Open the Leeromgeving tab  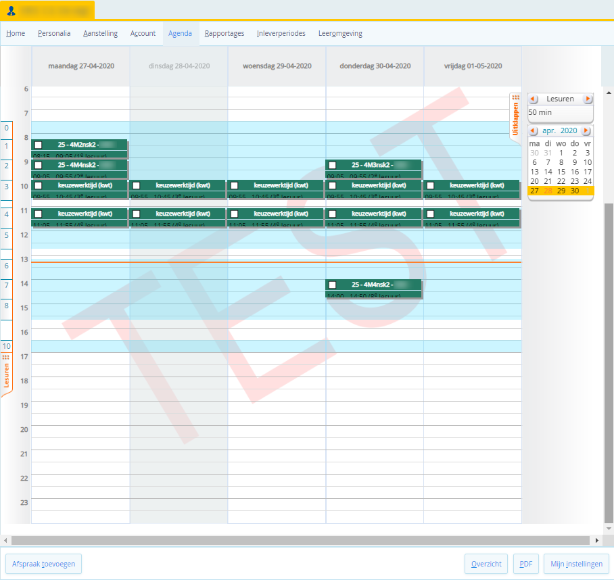pyautogui.click(x=340, y=34)
